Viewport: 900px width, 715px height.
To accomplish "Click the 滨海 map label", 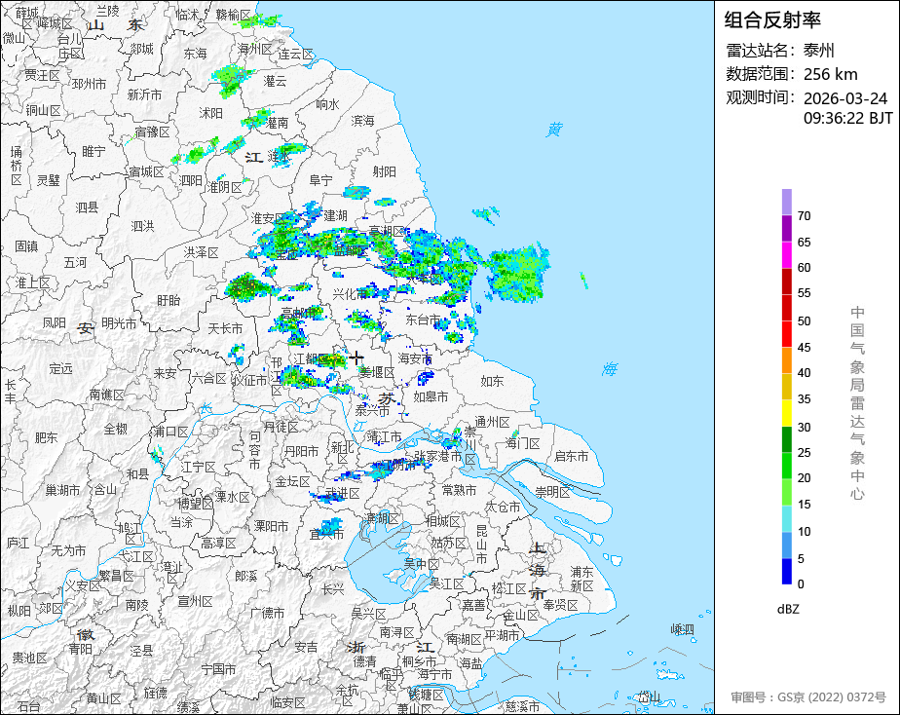I will coord(362,121).
